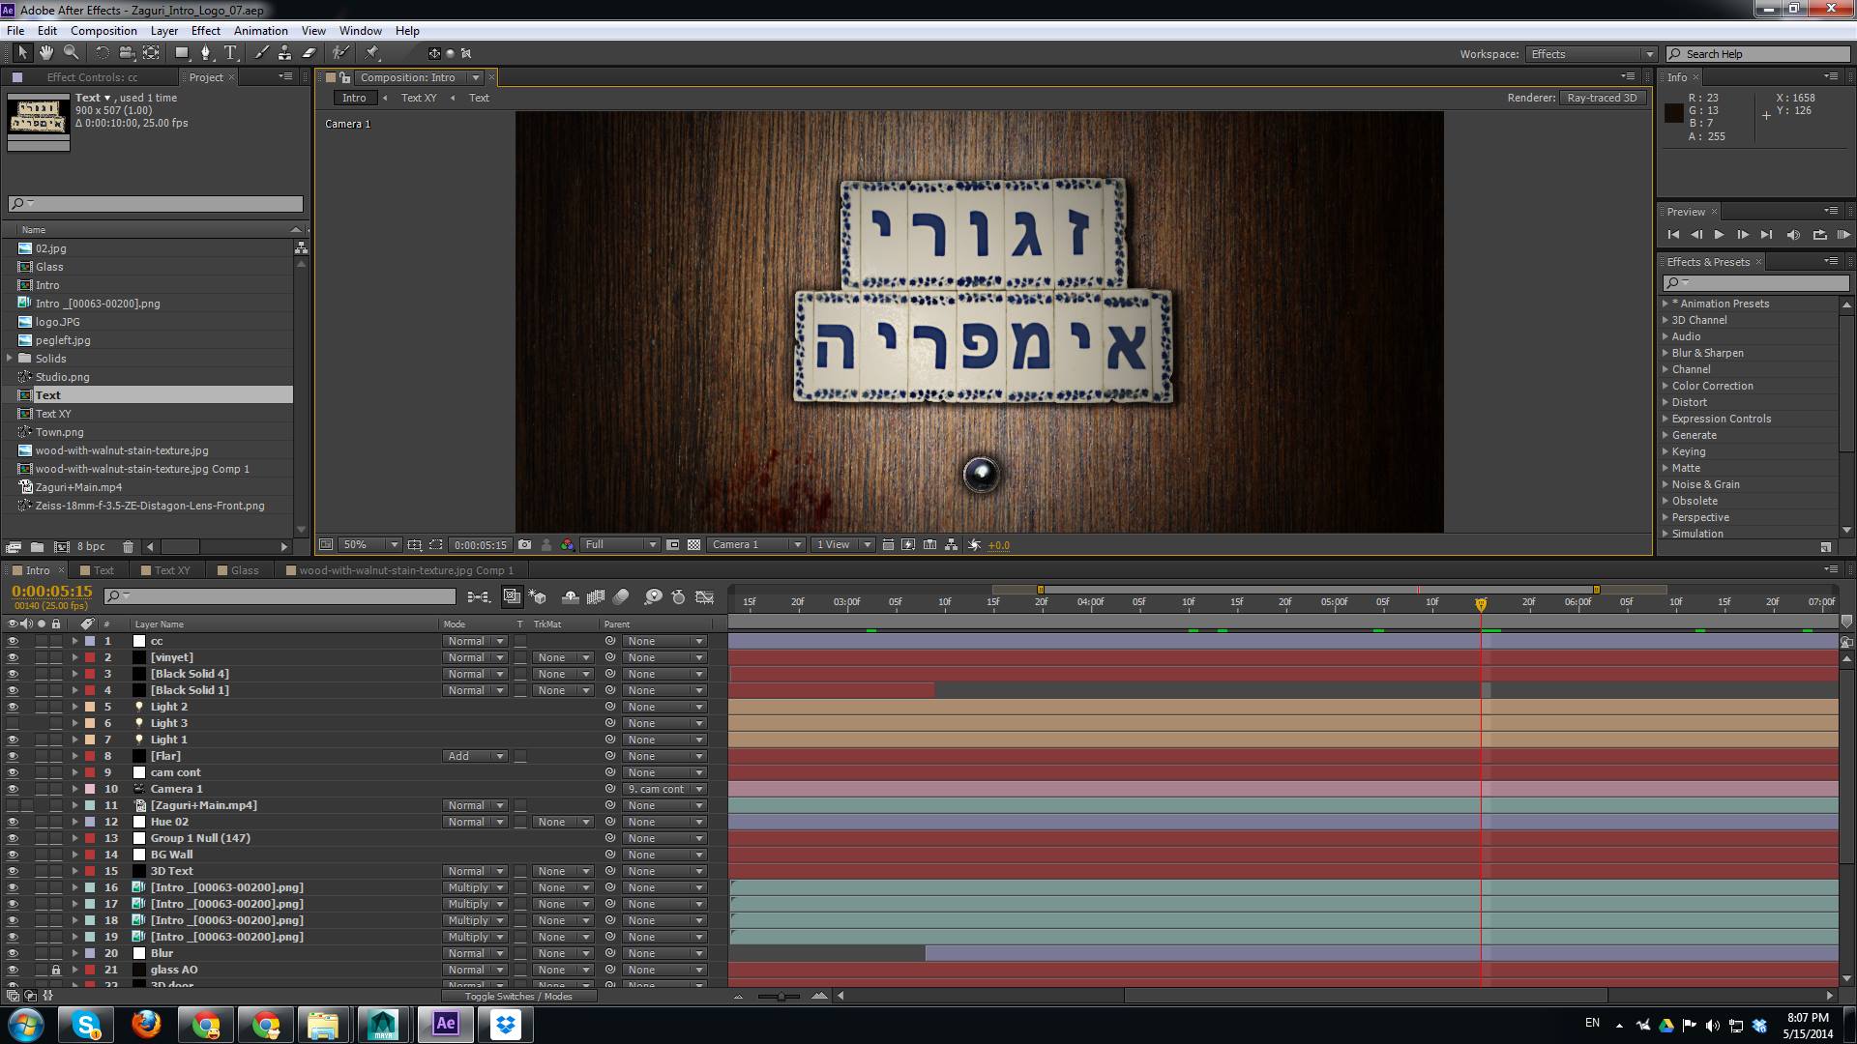Select the Horizontal Type tool
This screenshot has width=1857, height=1044.
pyautogui.click(x=230, y=53)
